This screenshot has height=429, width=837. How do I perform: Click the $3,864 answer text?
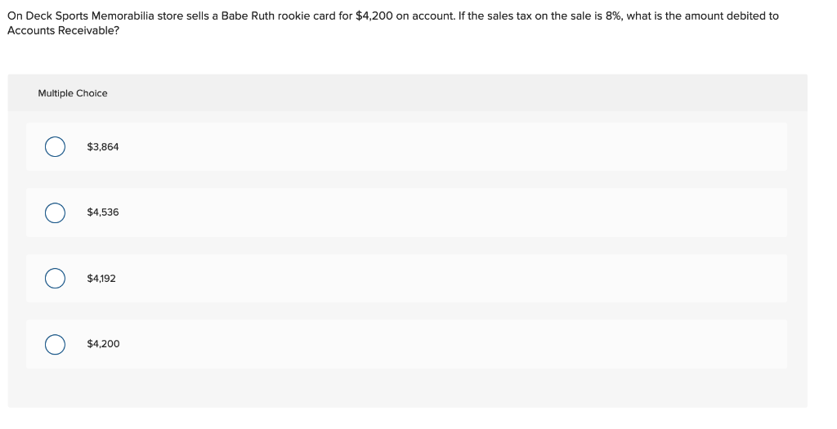pyautogui.click(x=103, y=147)
